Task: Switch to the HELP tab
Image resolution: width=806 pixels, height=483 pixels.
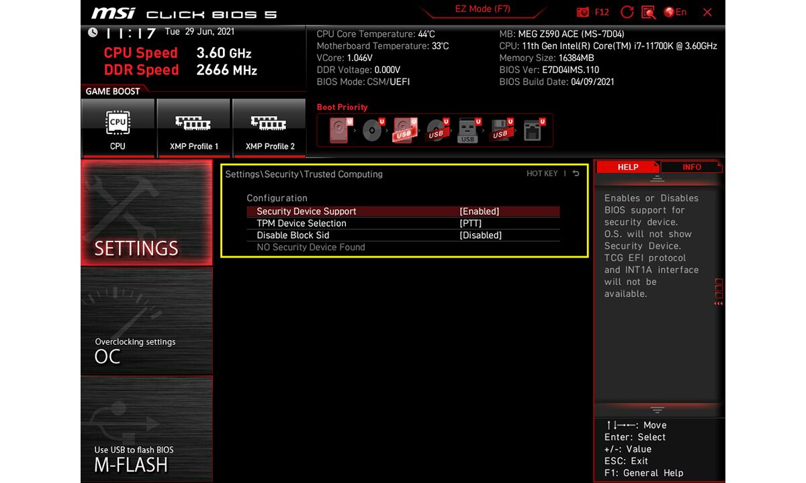Action: tap(627, 167)
